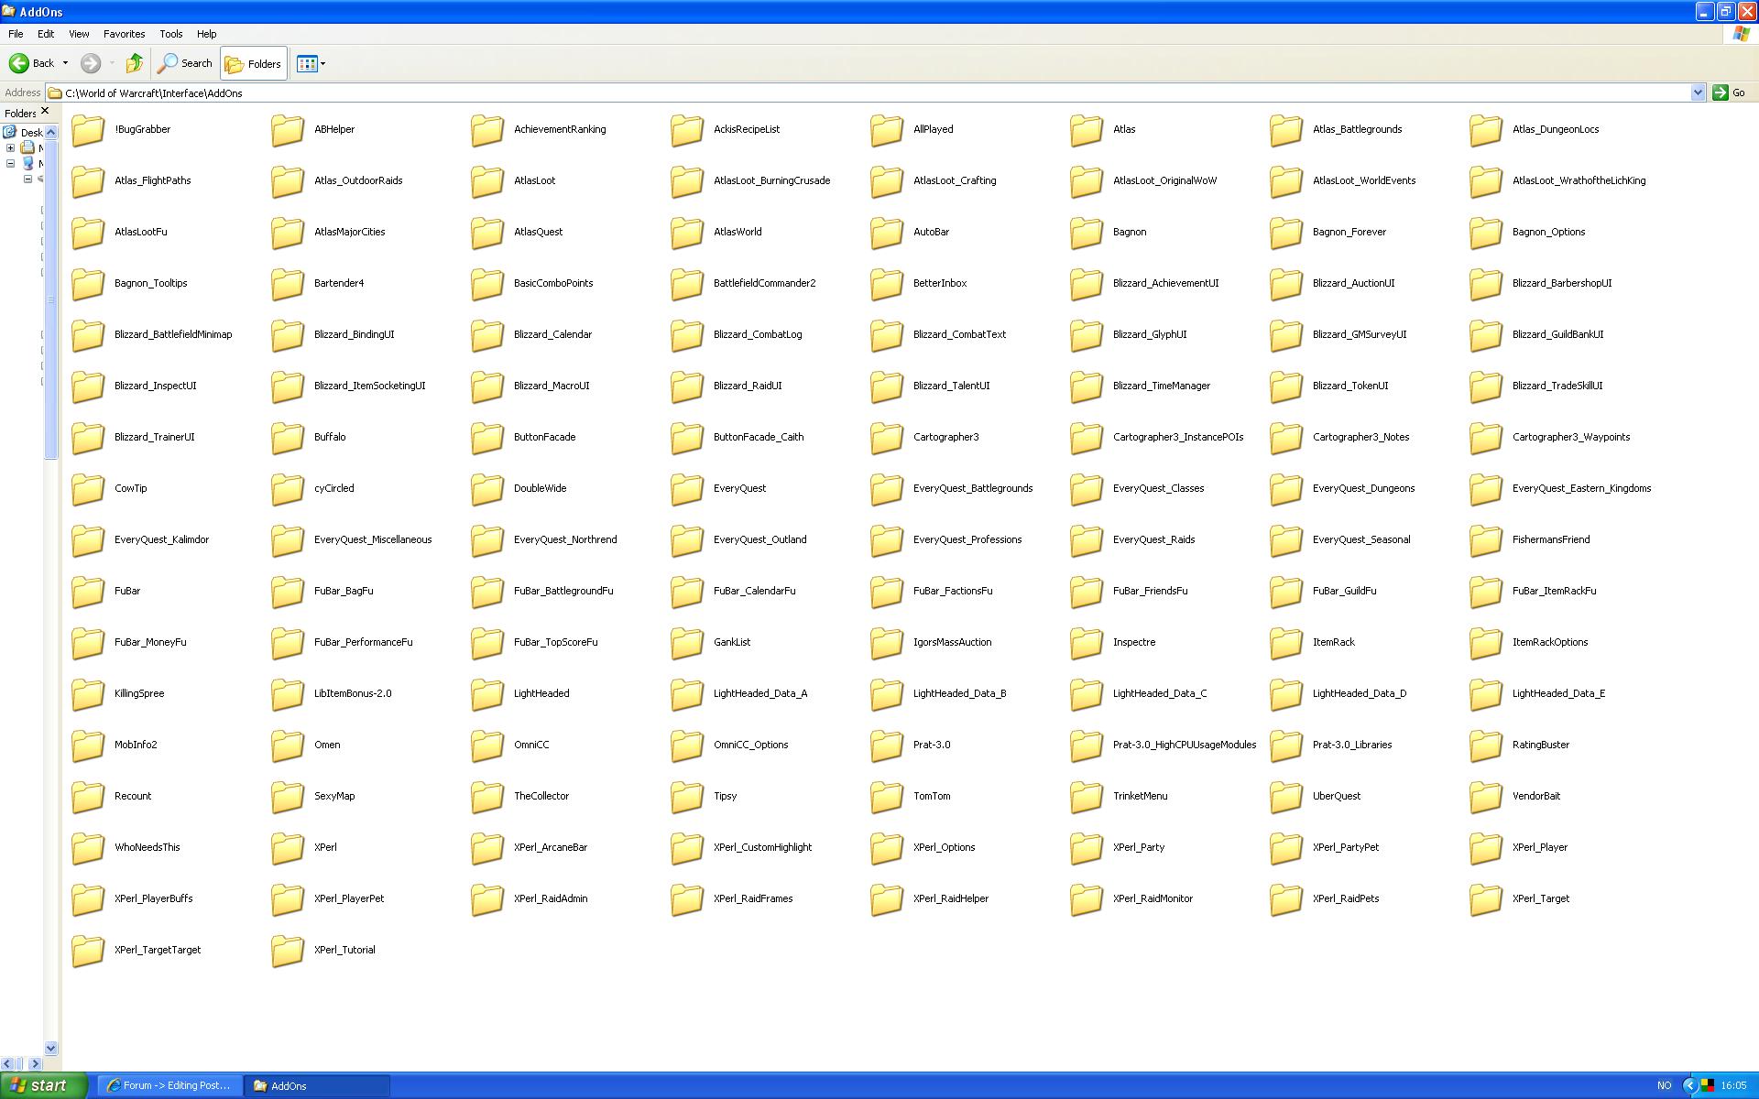
Task: Open the Views dropdown menu
Action: click(x=311, y=63)
